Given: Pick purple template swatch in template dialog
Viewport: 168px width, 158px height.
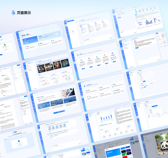Looking at the screenshot, I should (128, 150).
